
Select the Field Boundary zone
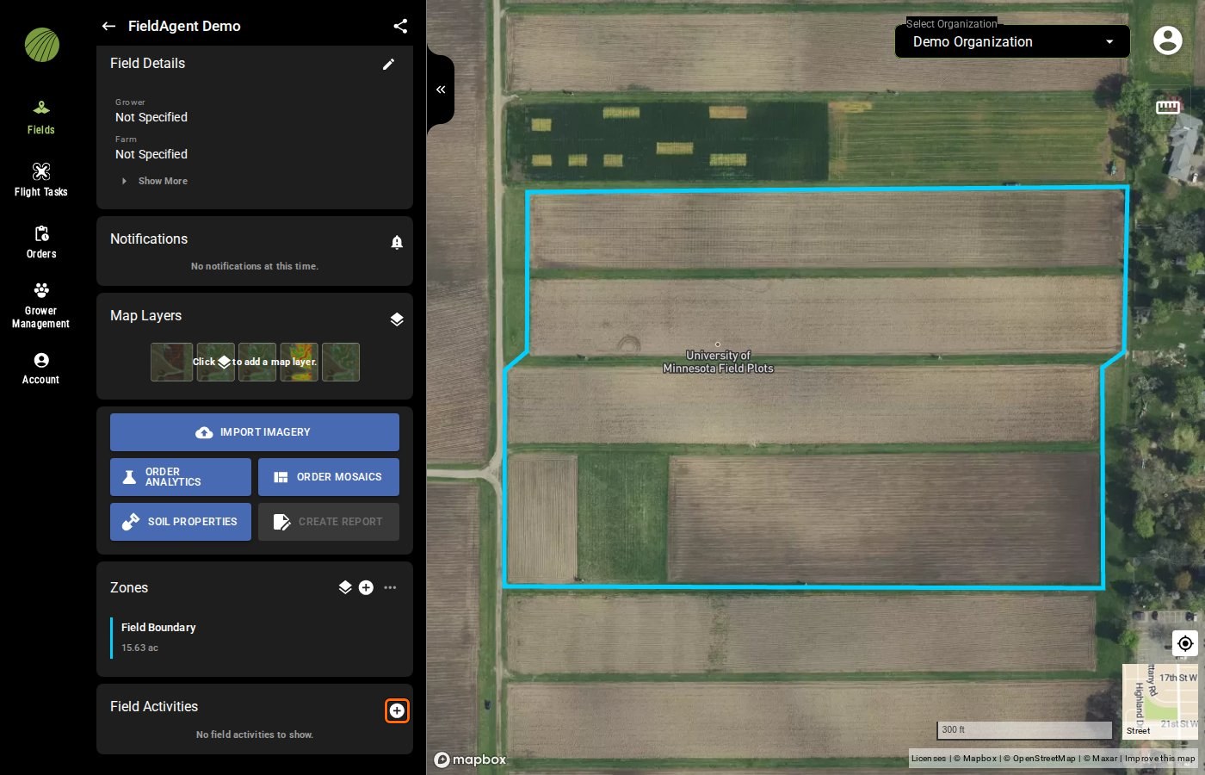coord(255,637)
